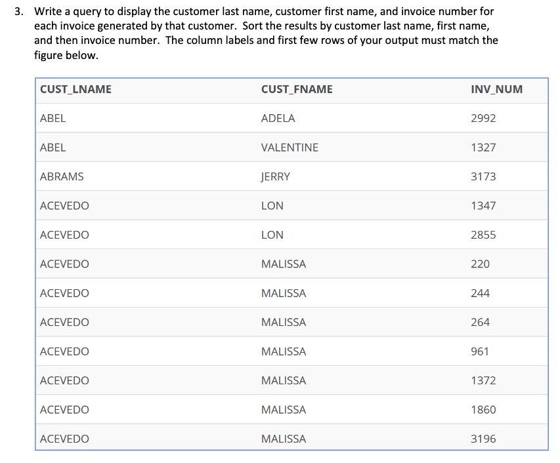Screen dimensions: 560x463
Task: Click the first MALISSA cell
Action: click(x=284, y=264)
